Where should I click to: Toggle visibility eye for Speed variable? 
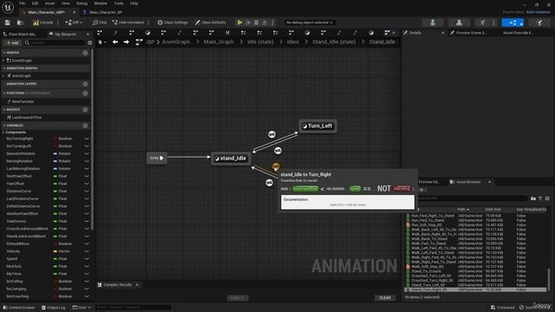coord(87,258)
